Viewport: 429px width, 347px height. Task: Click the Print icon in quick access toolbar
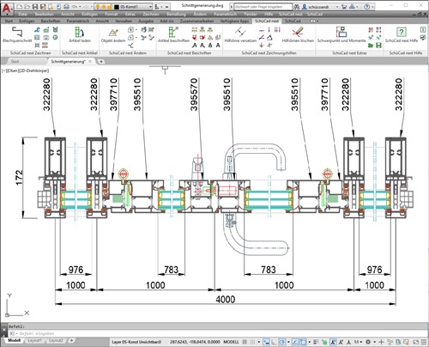[x=66, y=7]
